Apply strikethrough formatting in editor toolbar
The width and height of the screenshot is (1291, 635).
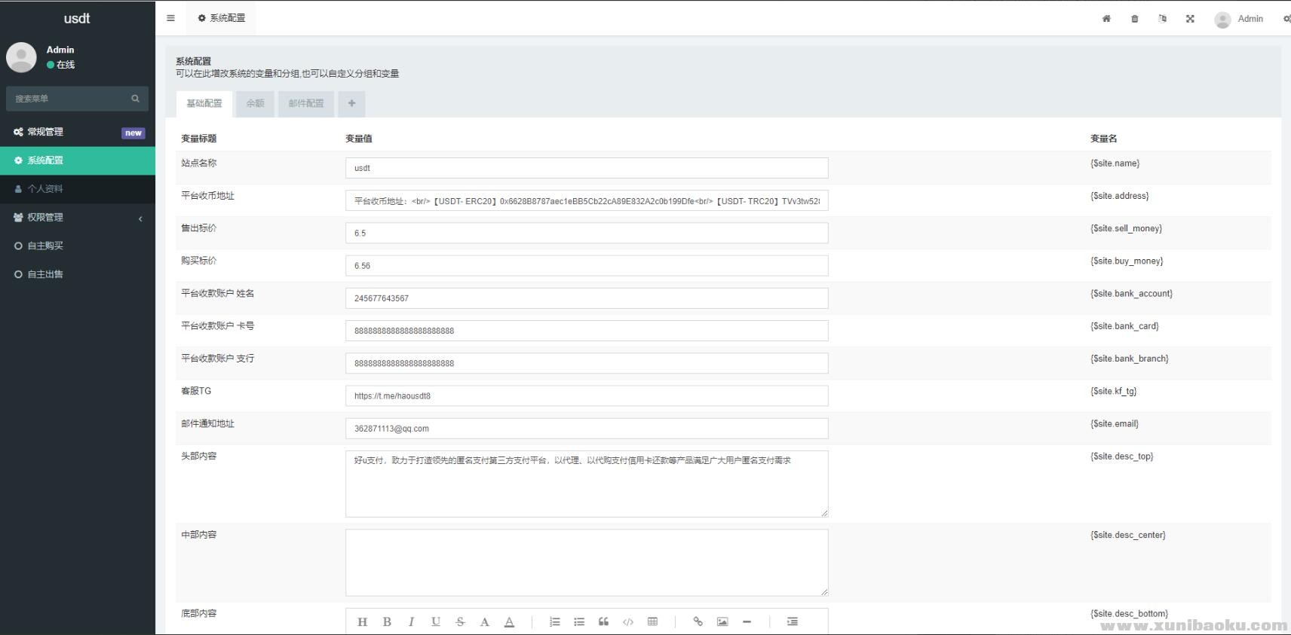point(460,621)
